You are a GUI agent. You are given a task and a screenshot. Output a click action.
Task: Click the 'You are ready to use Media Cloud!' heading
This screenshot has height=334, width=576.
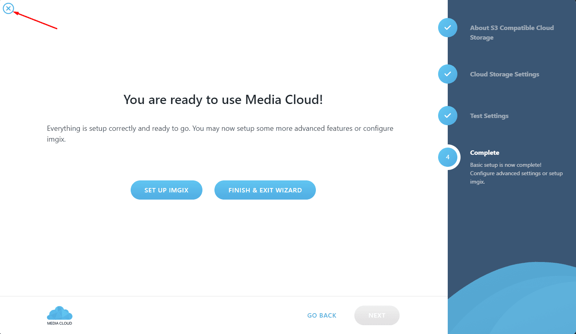pyautogui.click(x=223, y=100)
